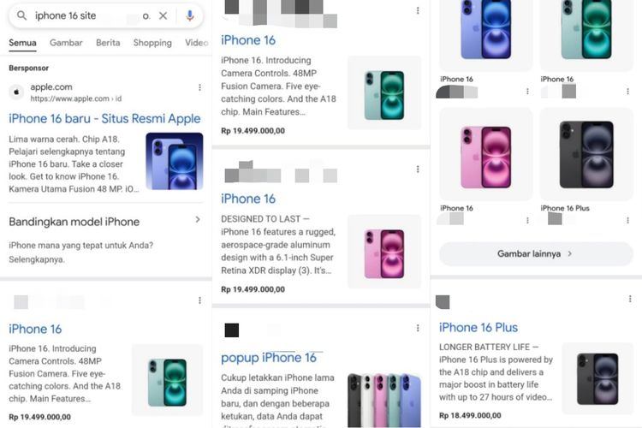Start voice search with the microphone icon

189,15
